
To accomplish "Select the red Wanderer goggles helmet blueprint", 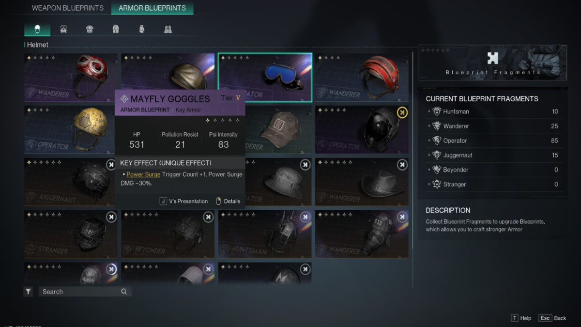I will click(71, 78).
